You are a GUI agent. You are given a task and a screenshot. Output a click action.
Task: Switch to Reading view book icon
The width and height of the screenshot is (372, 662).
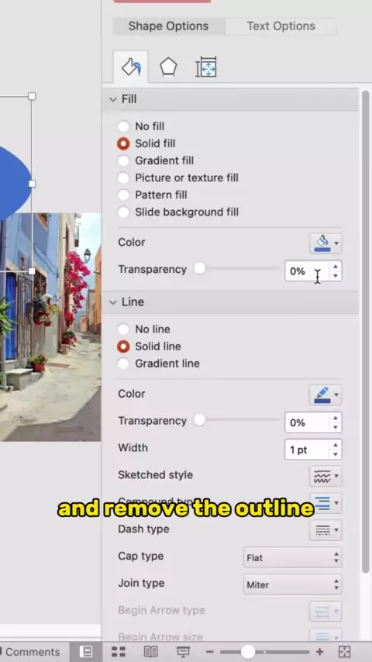(150, 652)
